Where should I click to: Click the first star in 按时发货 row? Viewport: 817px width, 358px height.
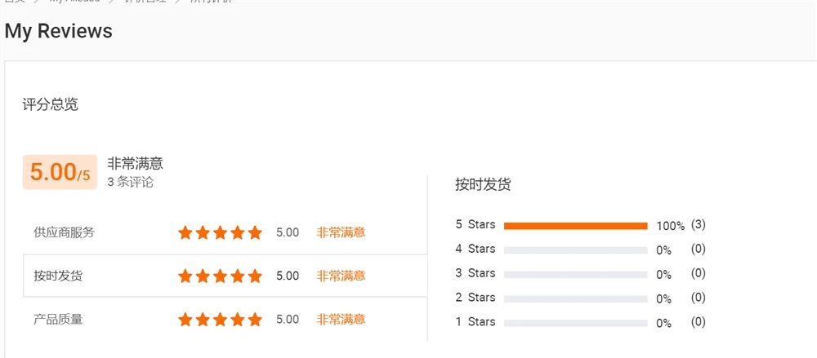click(x=185, y=276)
